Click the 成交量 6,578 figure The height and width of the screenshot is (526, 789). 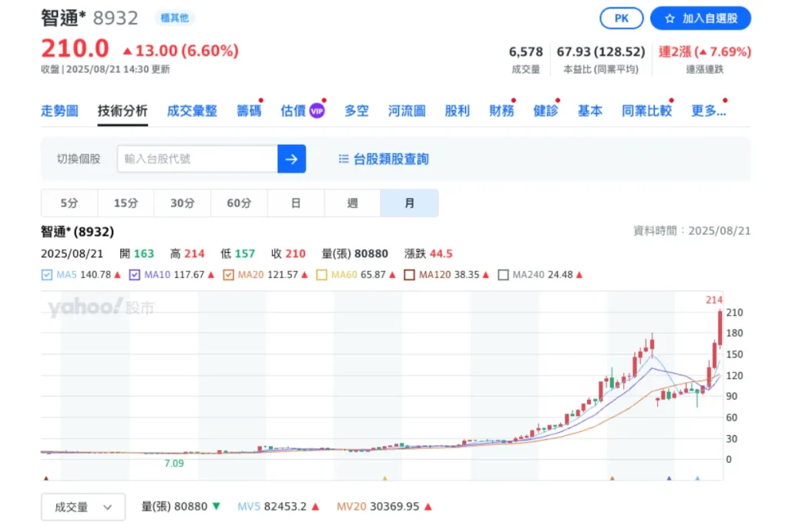(525, 52)
